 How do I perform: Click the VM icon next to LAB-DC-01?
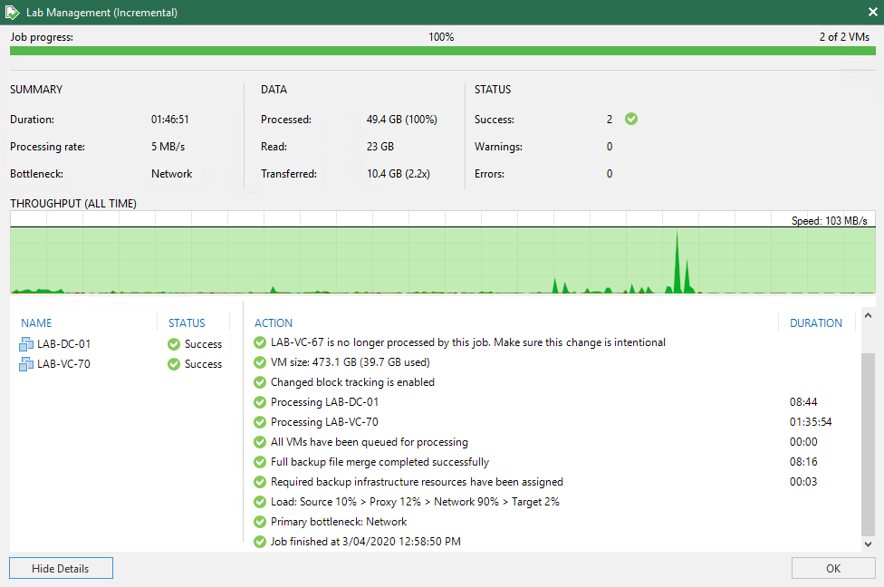[26, 344]
